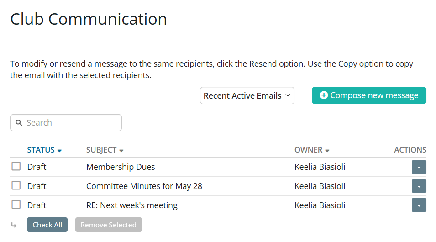The image size is (436, 242).
Task: Sort the table by OWNER column header
Action: point(308,150)
